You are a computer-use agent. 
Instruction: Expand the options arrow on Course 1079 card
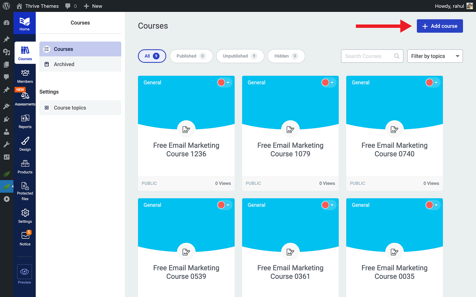[332, 82]
